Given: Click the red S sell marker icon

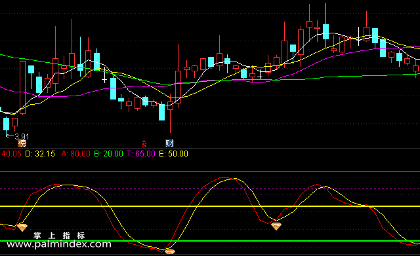Looking at the screenshot, I should coord(144,144).
